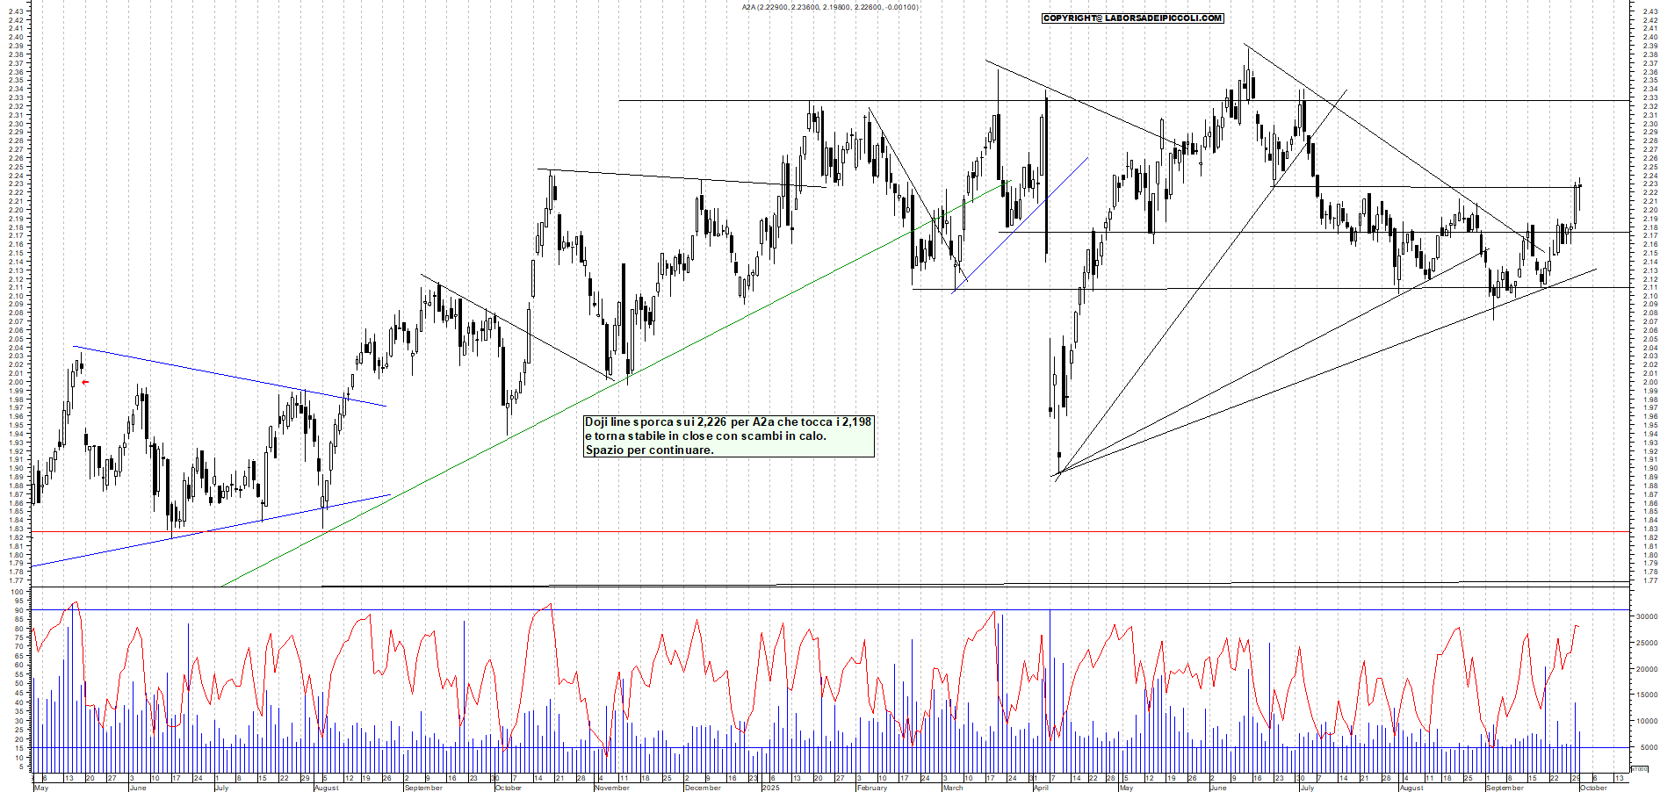Click the 30000 volume axis label
Viewport: 1660px width, 792px height.
tap(1646, 617)
